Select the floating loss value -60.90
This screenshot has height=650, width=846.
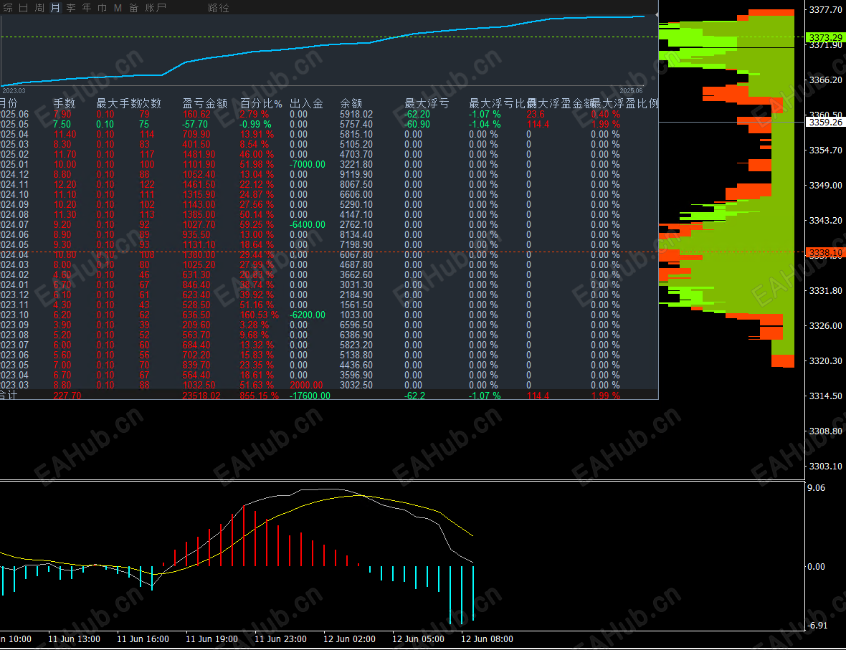417,125
